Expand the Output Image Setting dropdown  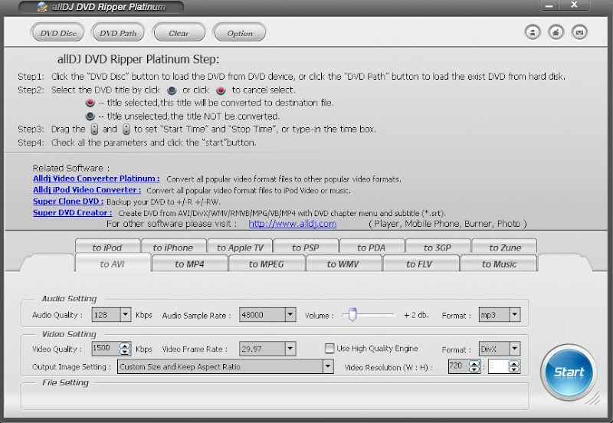pos(328,366)
